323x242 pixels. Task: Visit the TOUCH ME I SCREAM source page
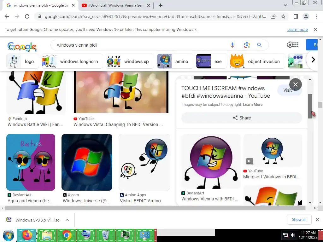(x=290, y=90)
